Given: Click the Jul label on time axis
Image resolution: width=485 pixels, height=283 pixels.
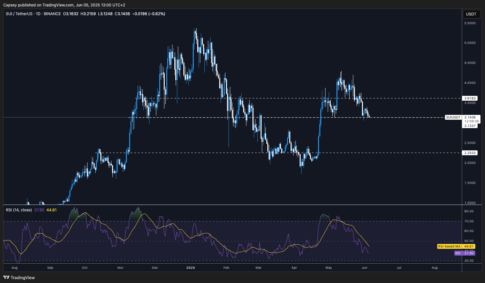Looking at the screenshot, I should point(399,268).
